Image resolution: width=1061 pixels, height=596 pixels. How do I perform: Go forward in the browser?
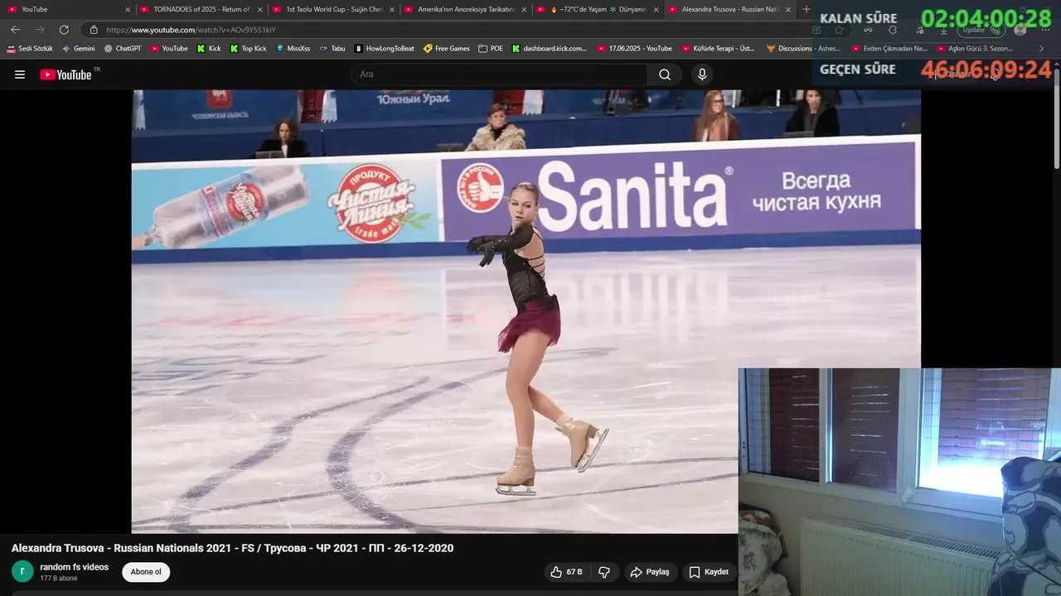click(40, 30)
